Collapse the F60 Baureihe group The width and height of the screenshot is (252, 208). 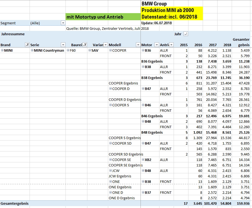click(68, 50)
